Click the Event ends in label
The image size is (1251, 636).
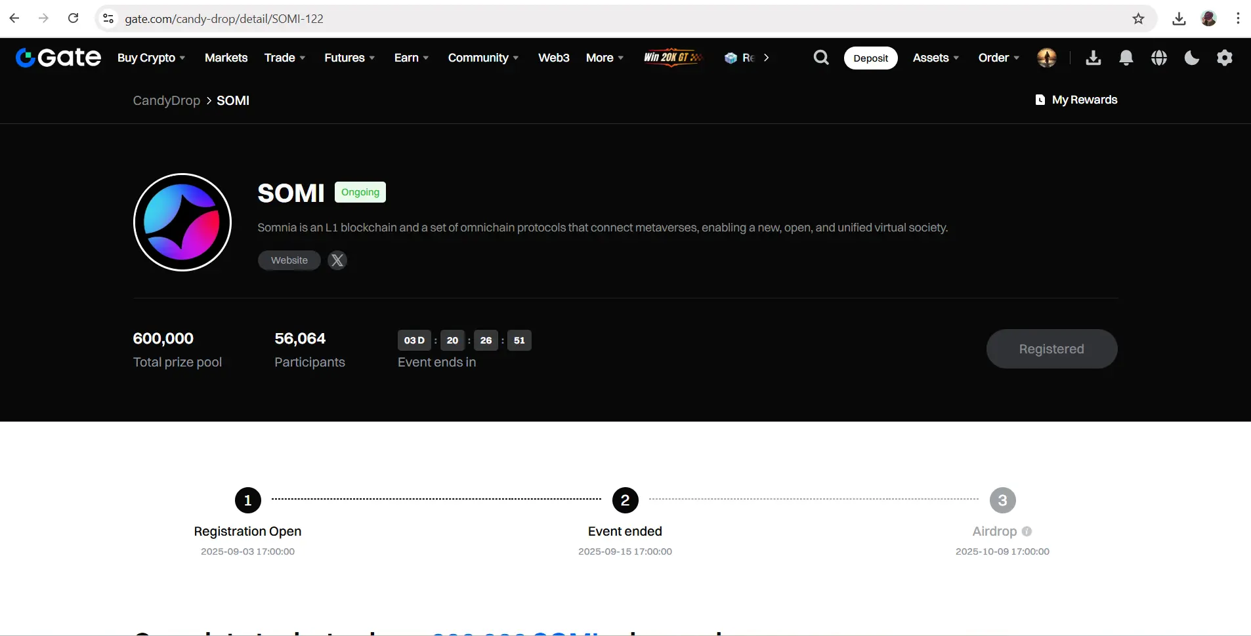(437, 362)
